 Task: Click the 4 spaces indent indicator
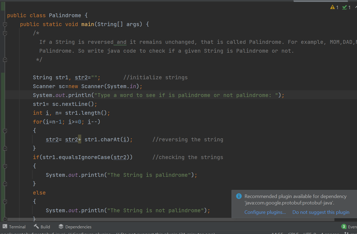(x=330, y=233)
